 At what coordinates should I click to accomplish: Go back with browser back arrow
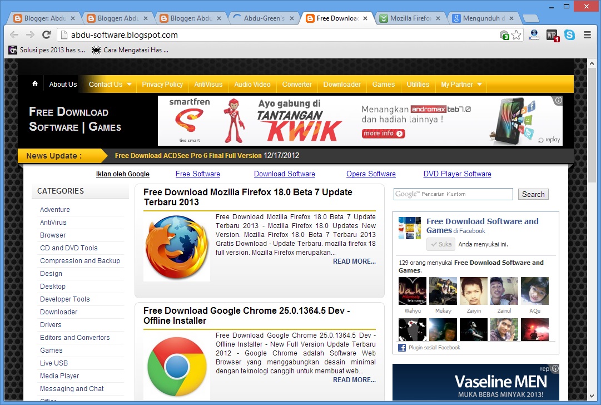[14, 35]
